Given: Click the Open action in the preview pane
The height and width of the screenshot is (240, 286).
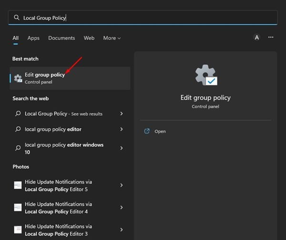Looking at the screenshot, I should click(x=160, y=131).
